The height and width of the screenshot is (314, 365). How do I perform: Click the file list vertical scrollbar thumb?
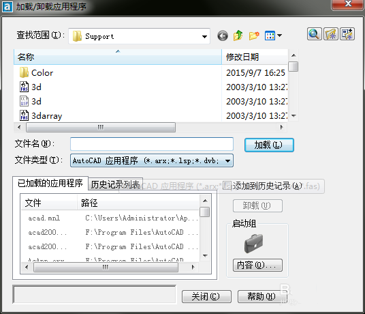tap(293, 66)
